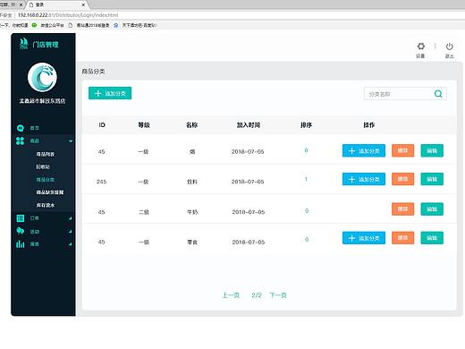This screenshot has height=349, width=465.
Task: Delete the 饮料 category row
Action: pos(402,179)
